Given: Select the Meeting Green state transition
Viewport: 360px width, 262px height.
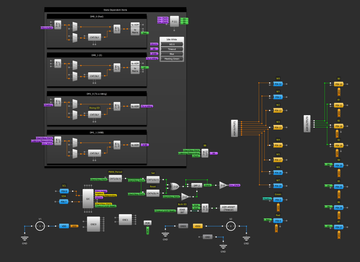Looking at the screenshot, I should 172,59.
